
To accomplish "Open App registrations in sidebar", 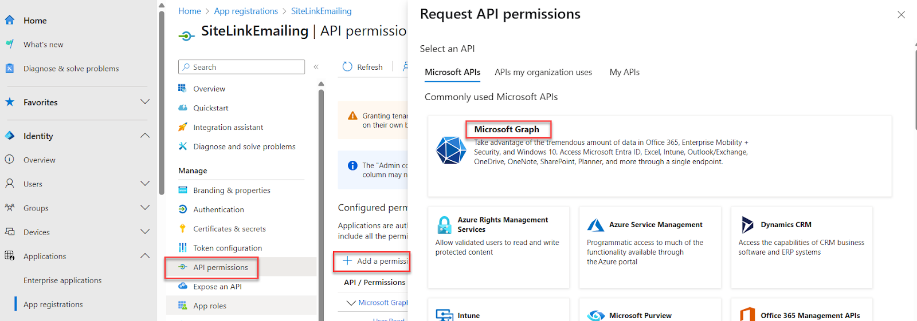I will pyautogui.click(x=53, y=304).
